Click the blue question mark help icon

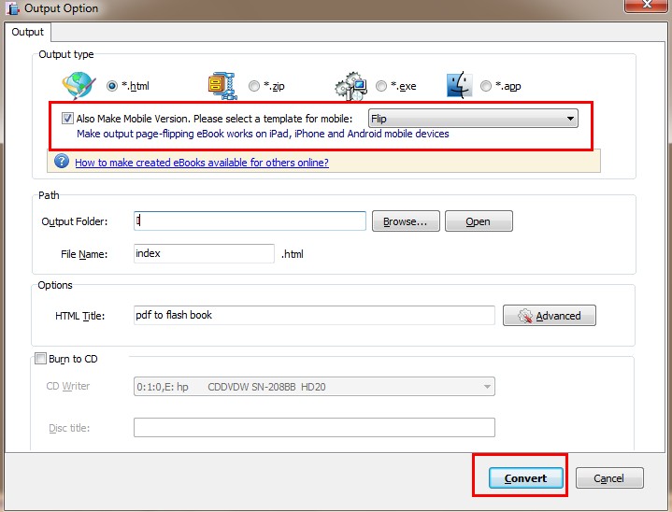tap(62, 162)
